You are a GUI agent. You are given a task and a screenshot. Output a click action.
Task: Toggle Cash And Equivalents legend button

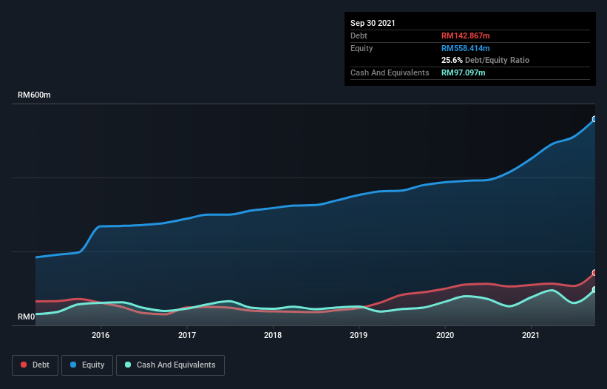(x=170, y=365)
